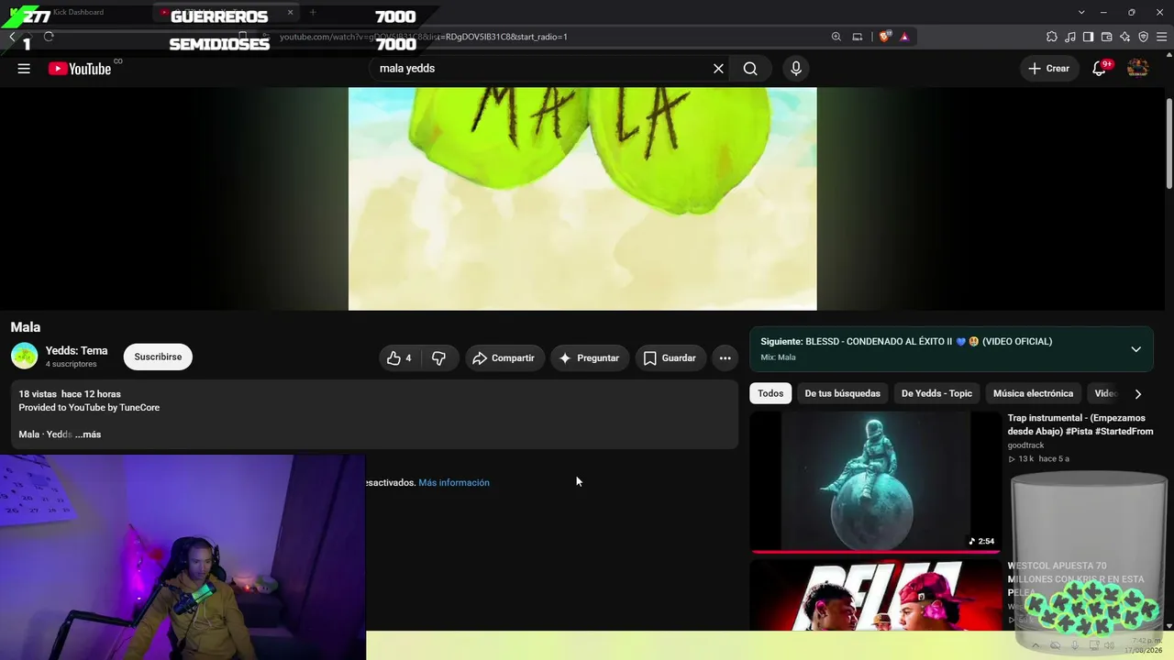Select the 'Música electrónica' chip
The image size is (1174, 660).
1033,394
